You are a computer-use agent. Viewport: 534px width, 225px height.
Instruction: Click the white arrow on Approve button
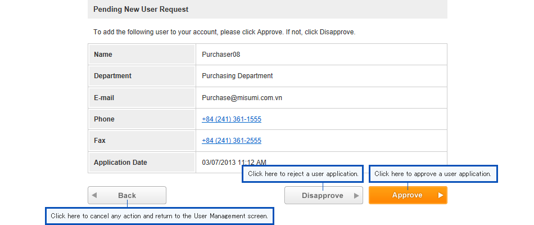[441, 195]
